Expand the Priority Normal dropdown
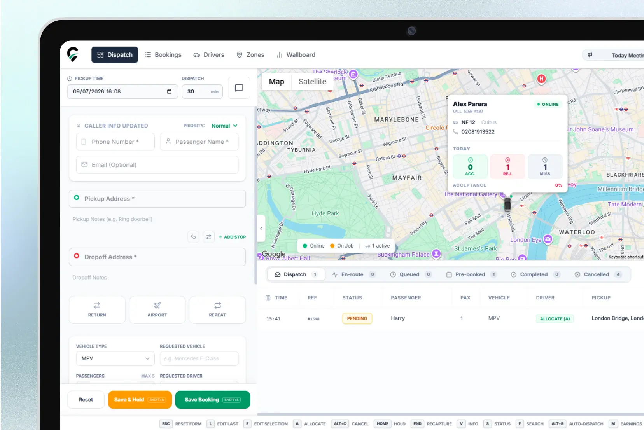Viewport: 644px width, 430px height. click(224, 126)
